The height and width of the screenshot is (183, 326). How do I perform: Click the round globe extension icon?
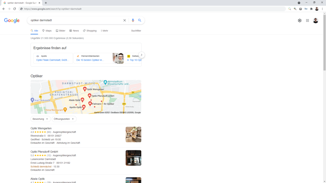[x=300, y=9]
